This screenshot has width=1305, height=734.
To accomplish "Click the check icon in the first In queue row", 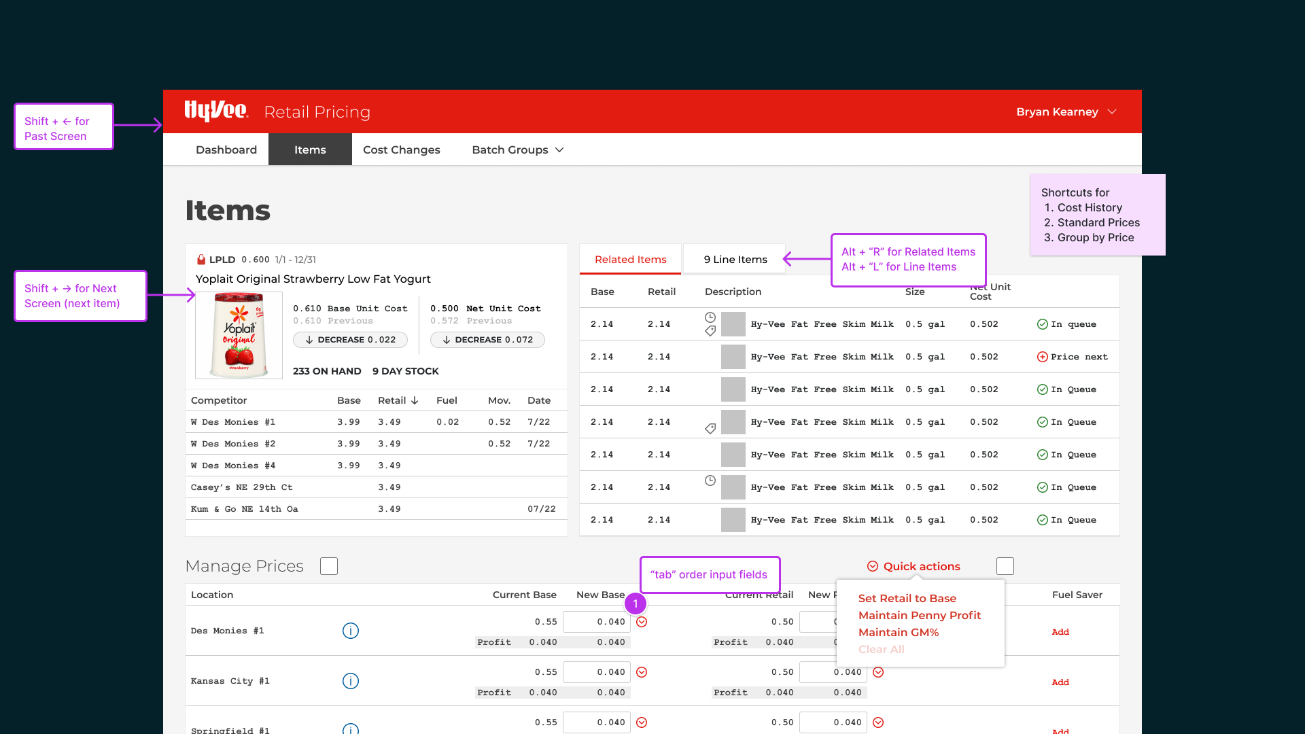I will coord(1042,324).
